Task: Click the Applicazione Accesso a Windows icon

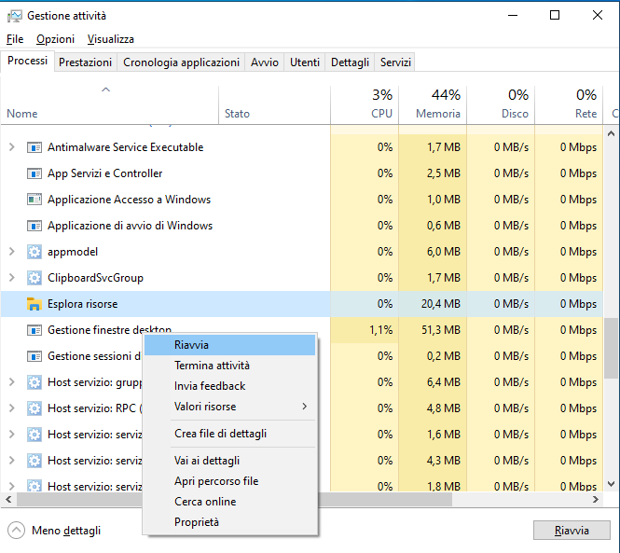Action: (x=34, y=200)
